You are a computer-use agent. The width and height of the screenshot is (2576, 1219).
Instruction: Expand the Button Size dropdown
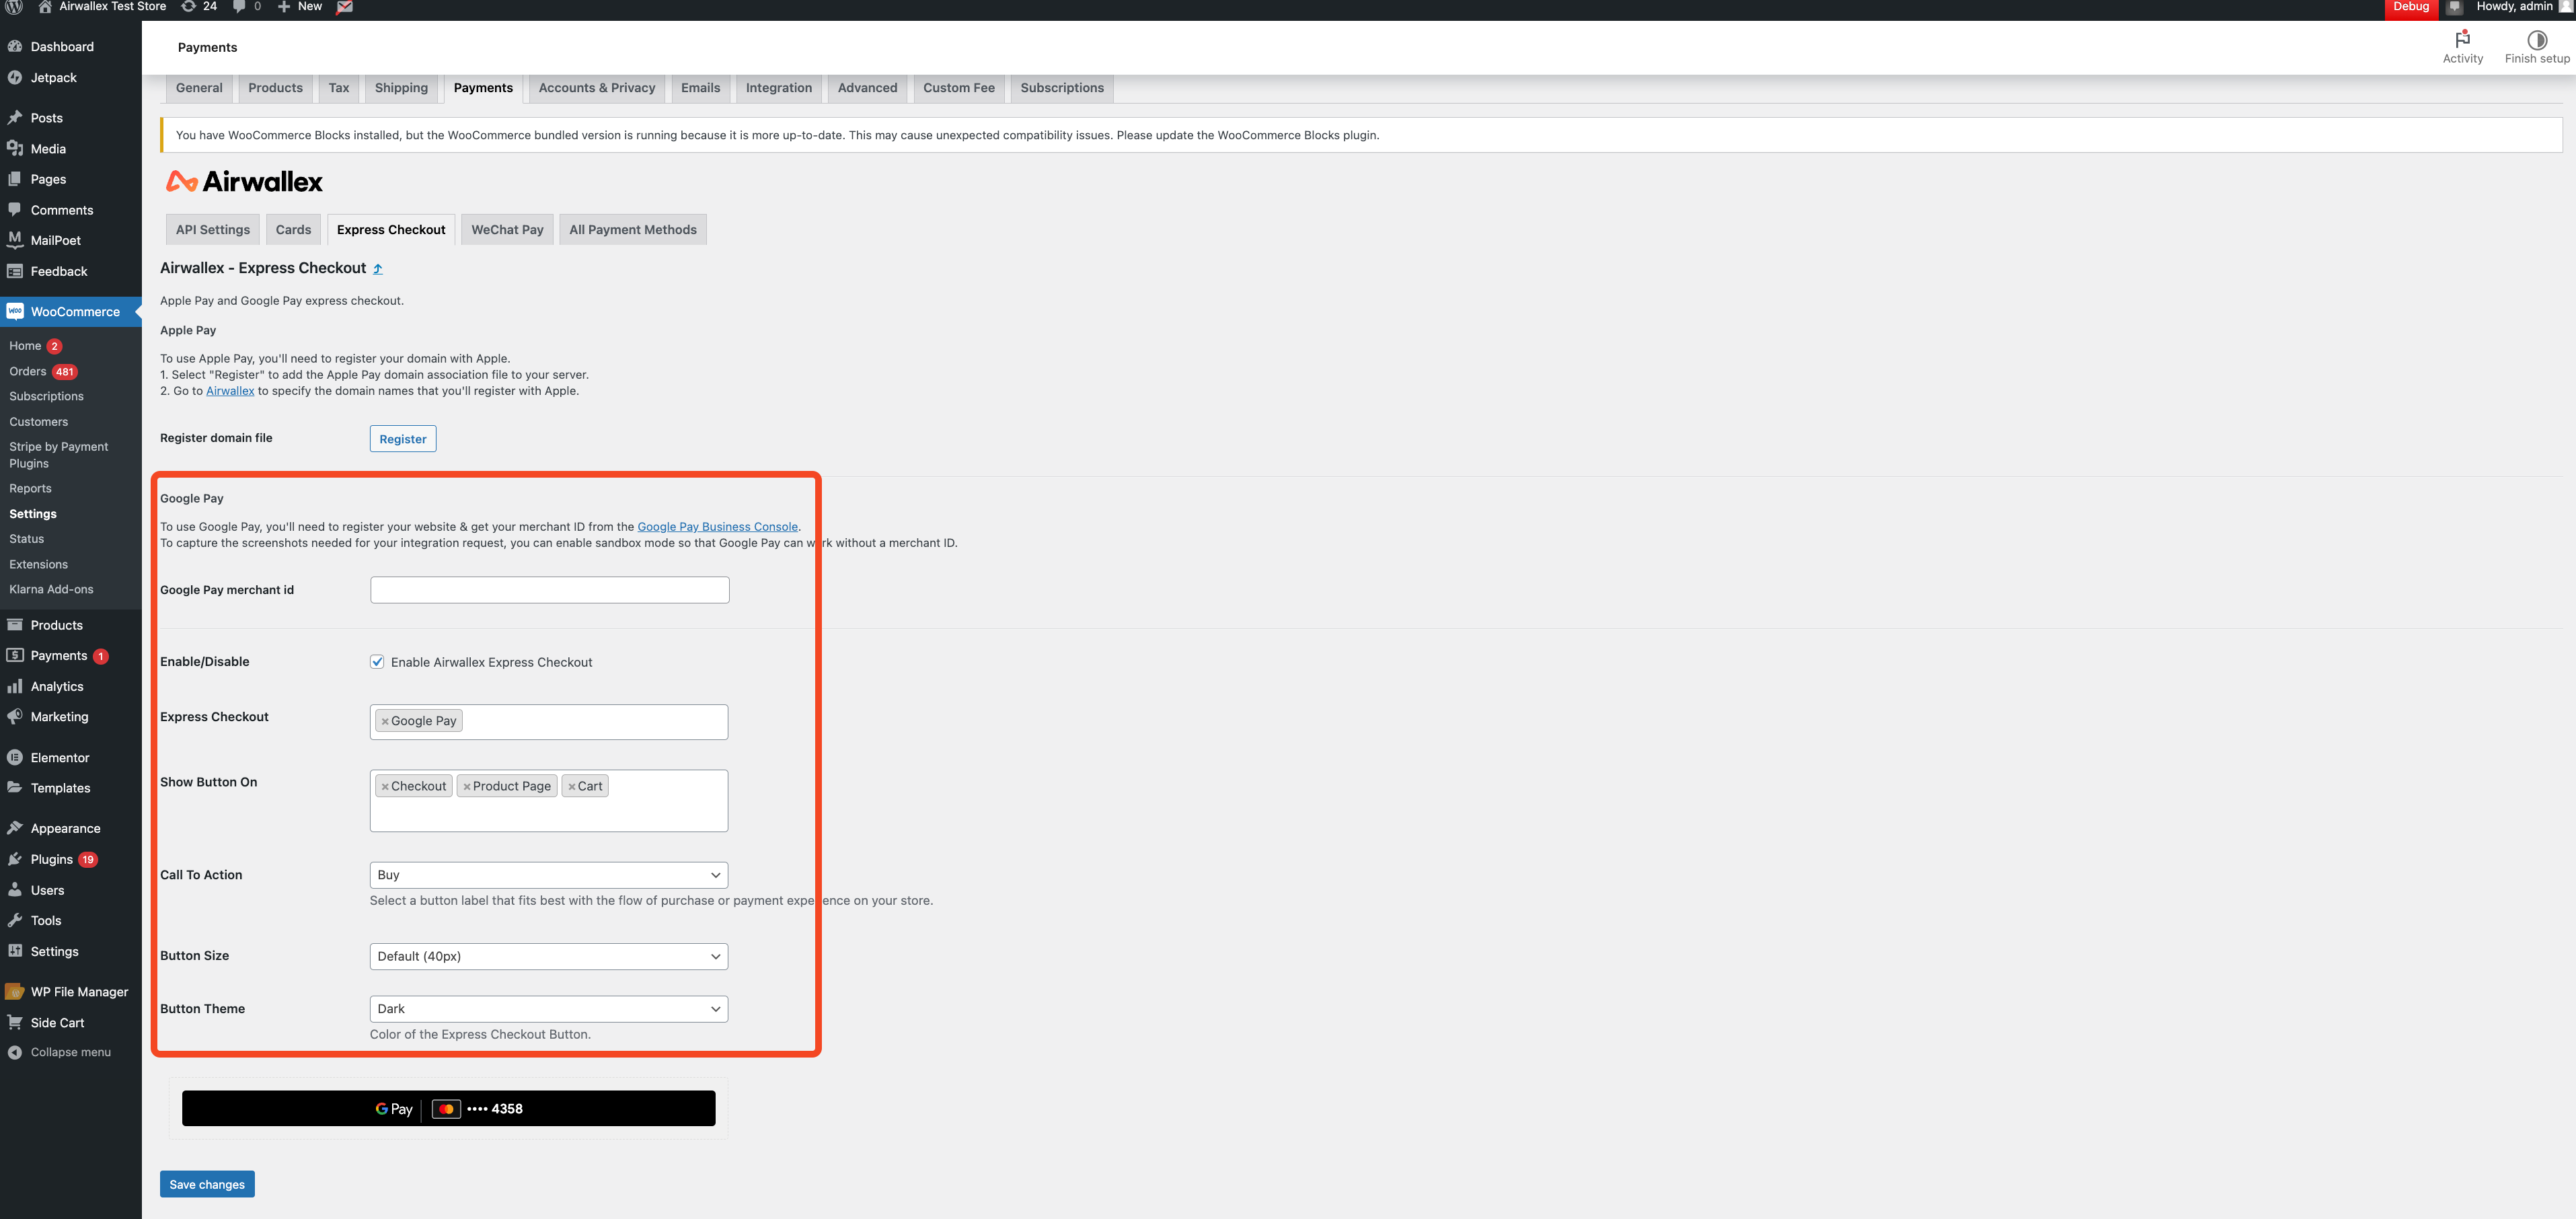point(548,956)
